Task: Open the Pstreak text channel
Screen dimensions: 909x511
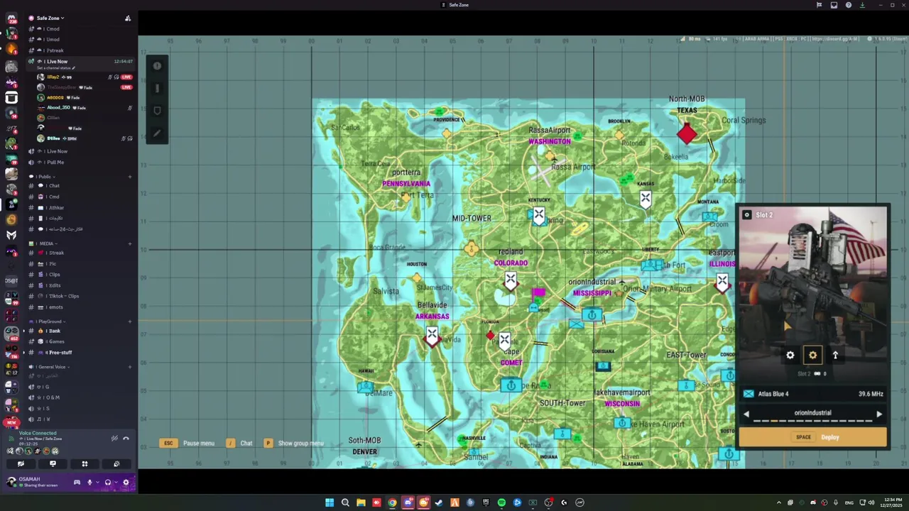Action: click(x=80, y=50)
